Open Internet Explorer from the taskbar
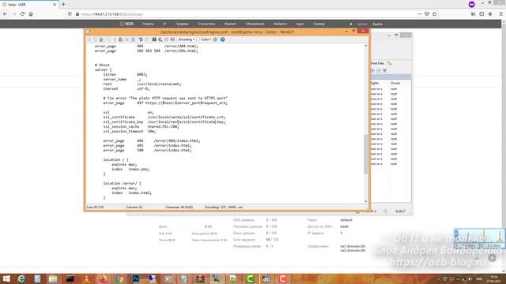The image size is (506, 284). pos(21,278)
